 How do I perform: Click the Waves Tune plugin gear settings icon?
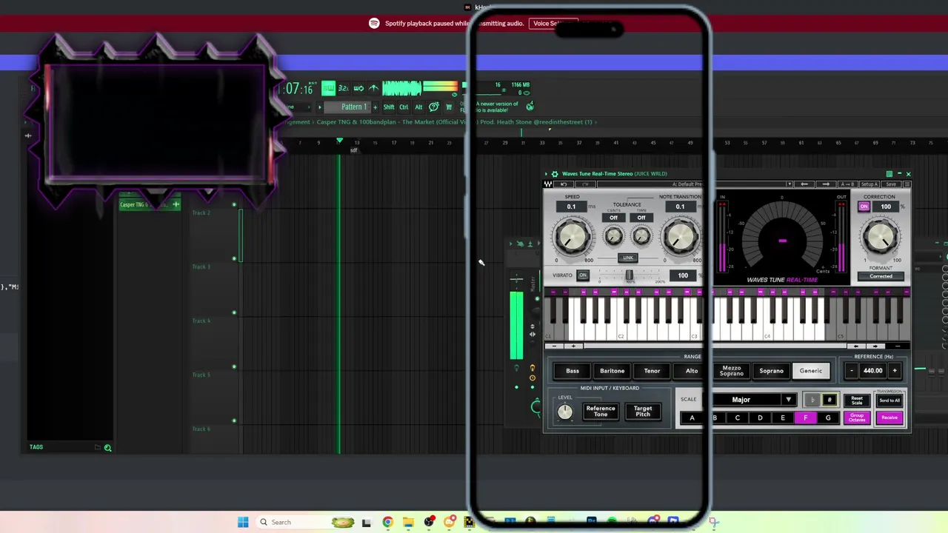(x=555, y=174)
